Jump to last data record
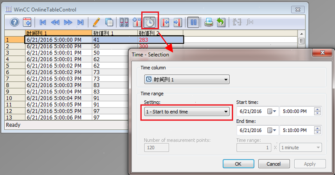335x175 pixels. [x=80, y=22]
